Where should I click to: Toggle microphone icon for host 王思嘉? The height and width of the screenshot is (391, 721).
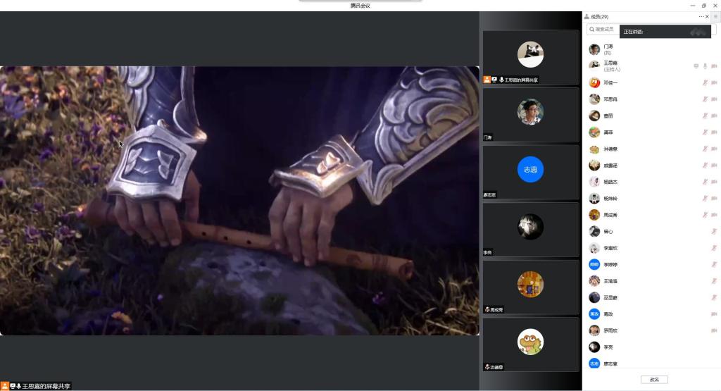click(x=705, y=66)
